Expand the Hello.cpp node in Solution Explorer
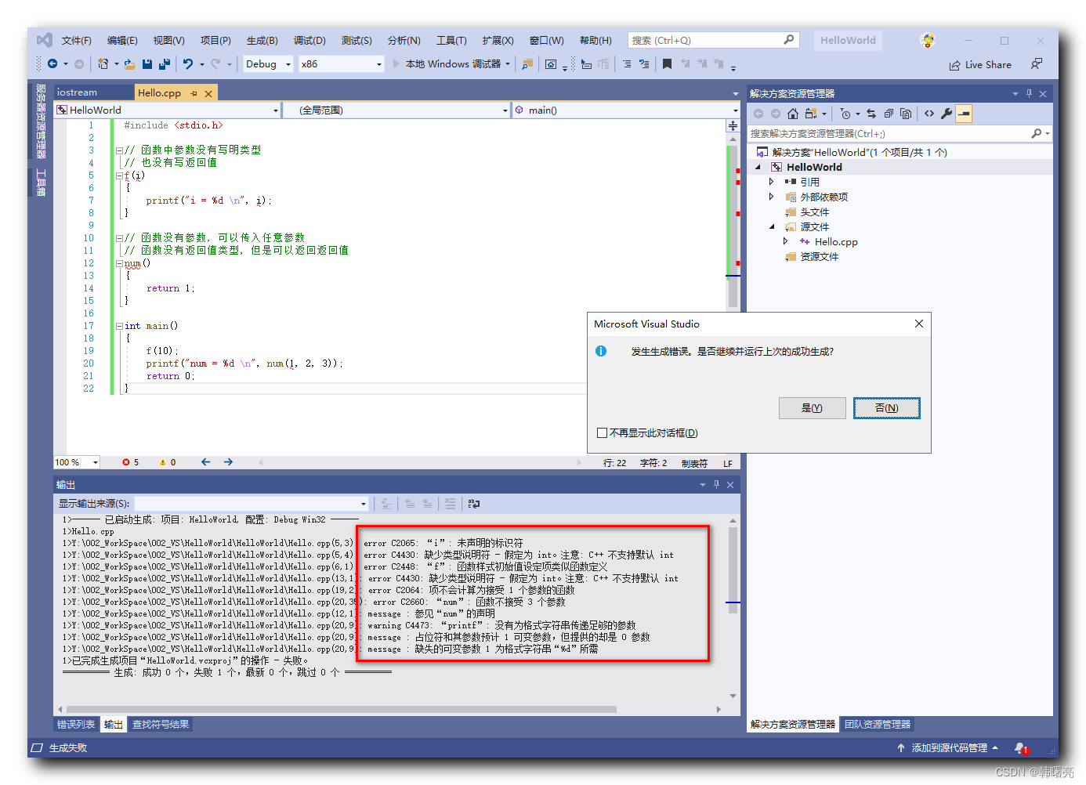Viewport: 1086px width, 785px height. (786, 241)
